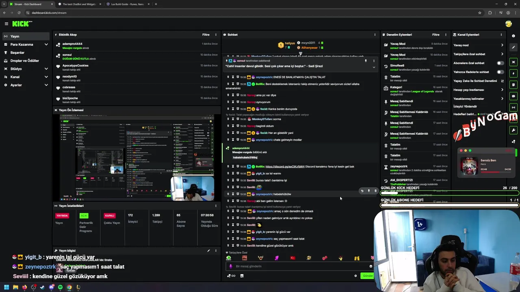520x292 pixels.
Task: Click the lightning bolt icon in right toolbar
Action: point(513,73)
